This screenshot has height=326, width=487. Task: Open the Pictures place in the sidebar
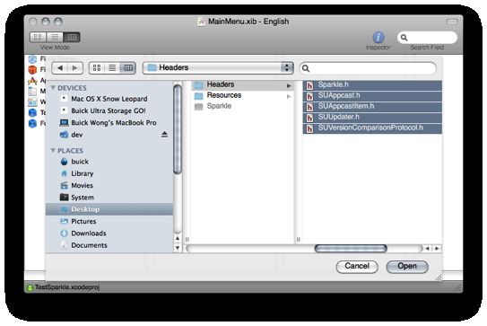tap(109, 222)
